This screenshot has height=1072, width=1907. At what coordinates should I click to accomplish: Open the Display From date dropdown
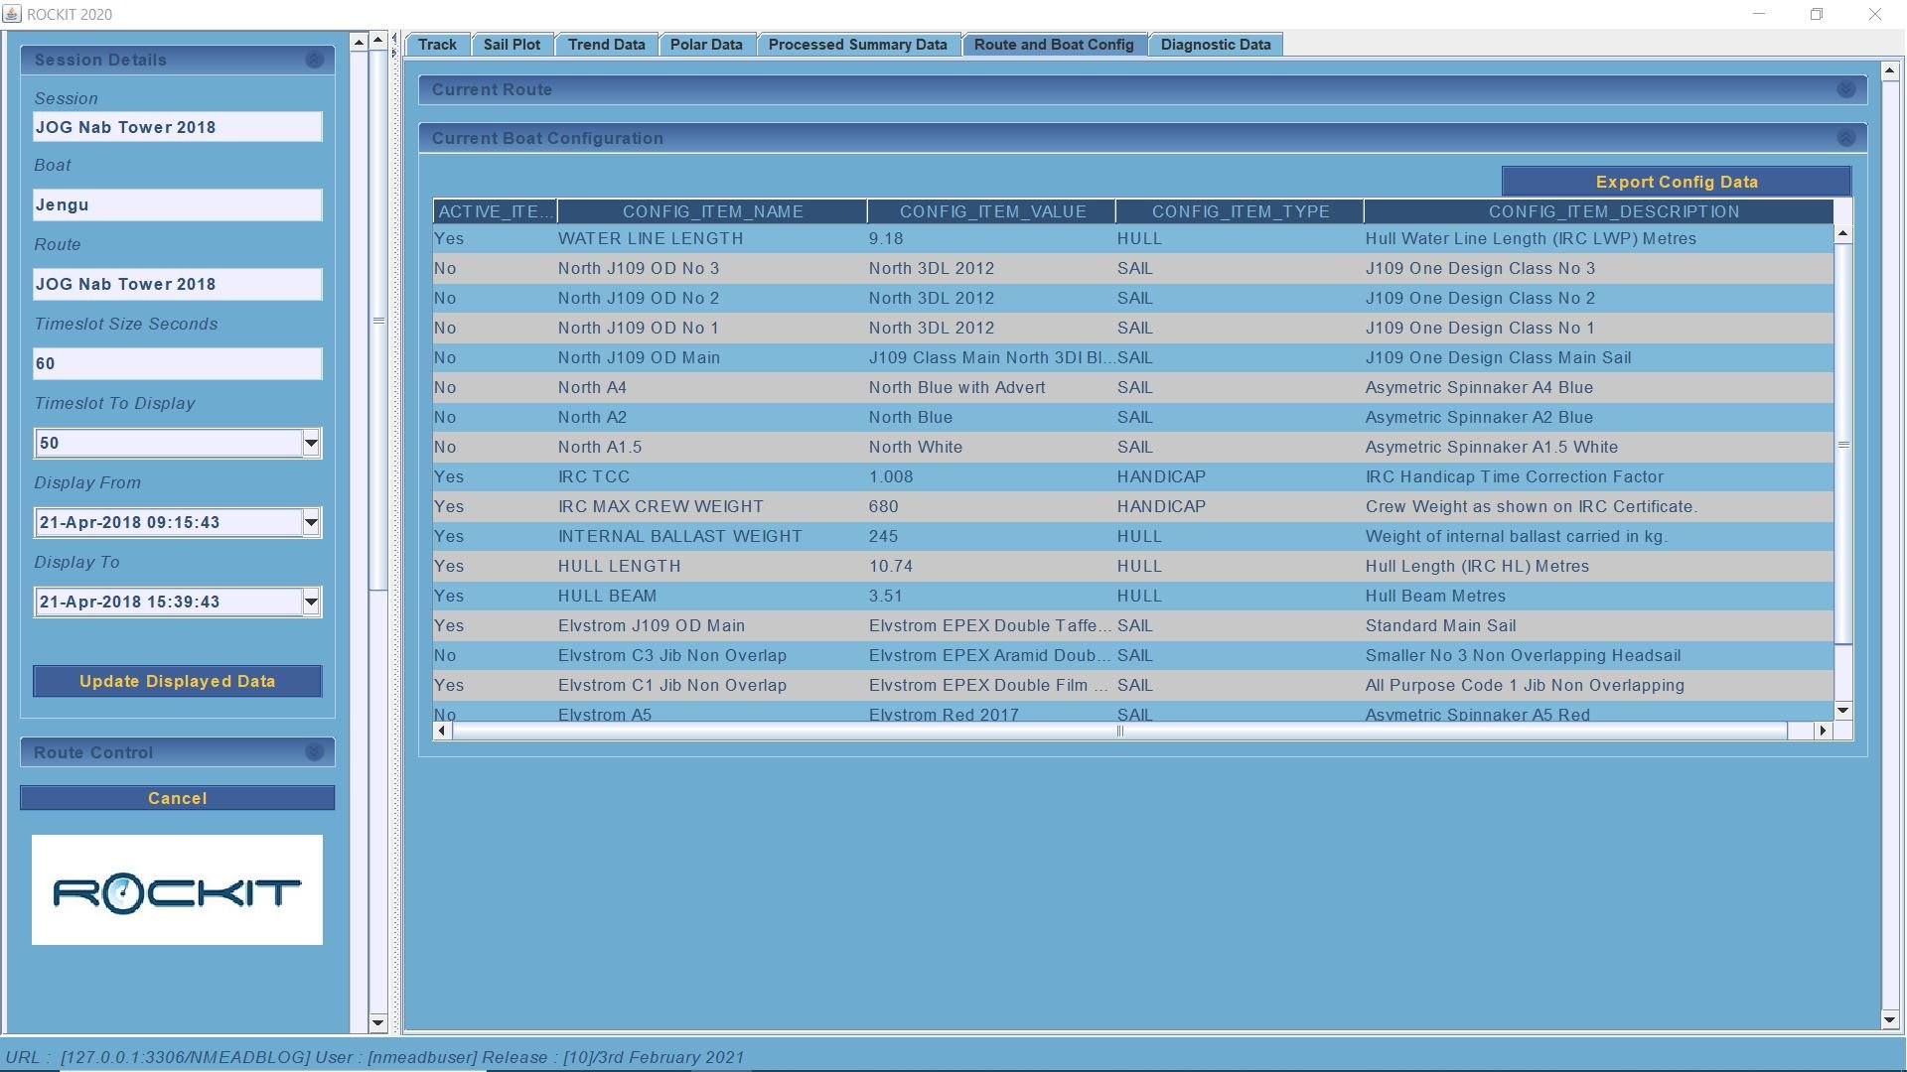[311, 523]
